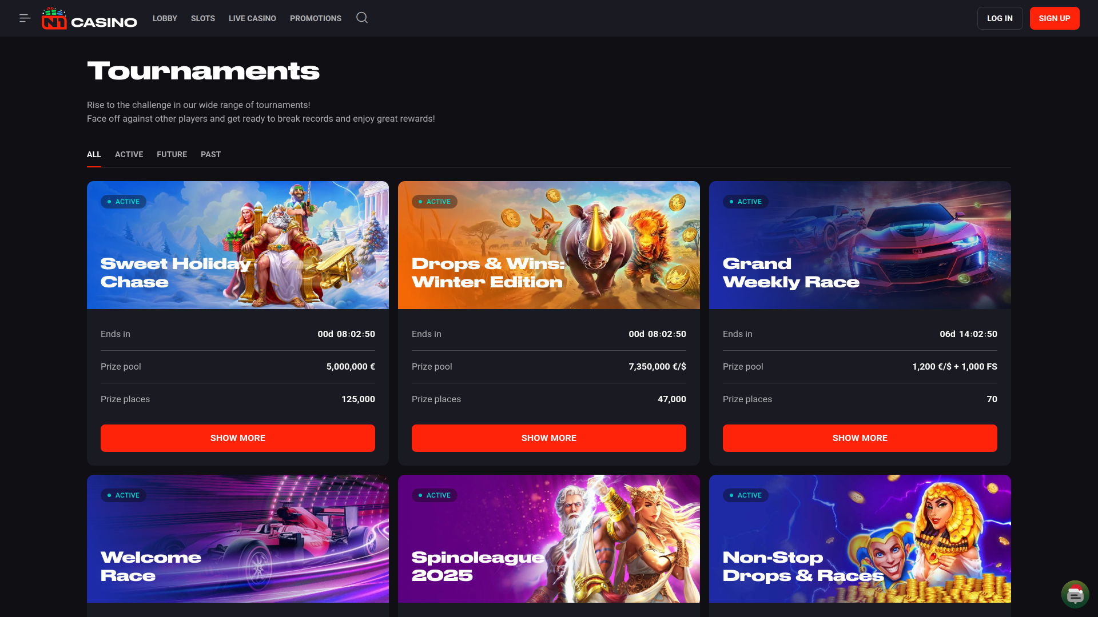Open the search function
This screenshot has width=1098, height=617.
click(x=361, y=18)
